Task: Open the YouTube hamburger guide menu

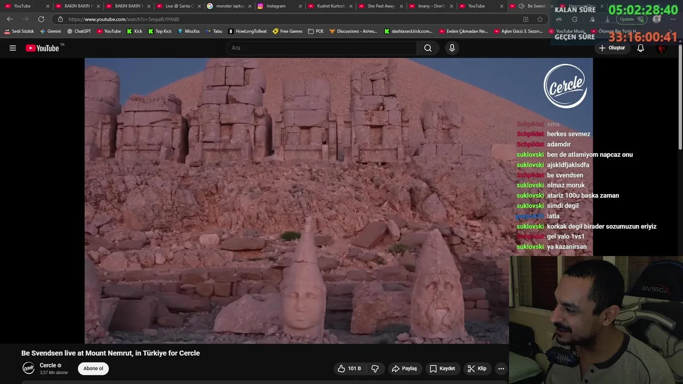Action: tap(13, 48)
